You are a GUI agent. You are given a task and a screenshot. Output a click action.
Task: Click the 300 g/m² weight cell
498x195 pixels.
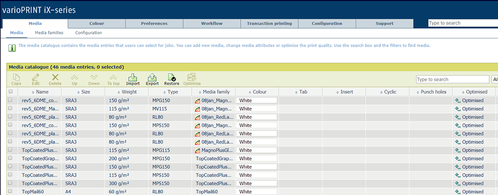119,183
